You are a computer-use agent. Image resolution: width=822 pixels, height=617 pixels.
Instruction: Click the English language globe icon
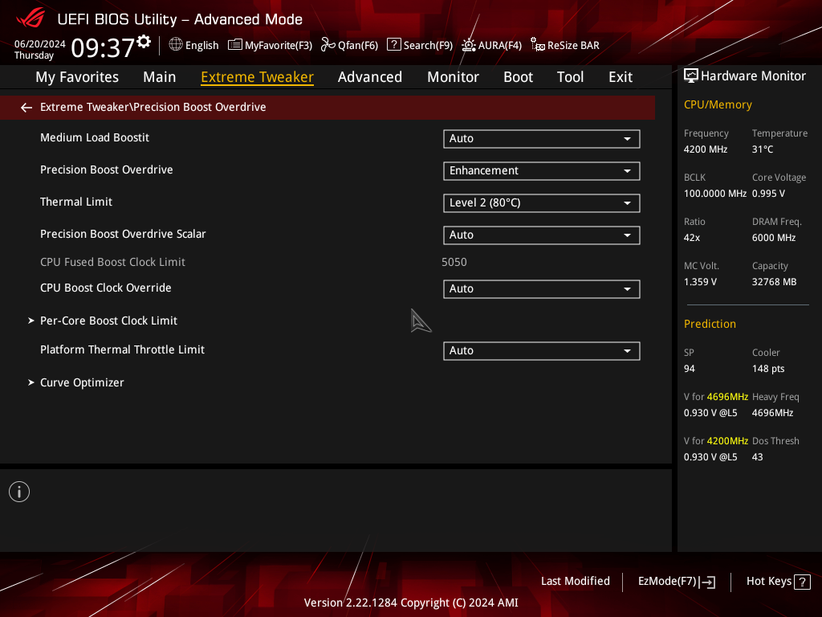click(x=176, y=45)
